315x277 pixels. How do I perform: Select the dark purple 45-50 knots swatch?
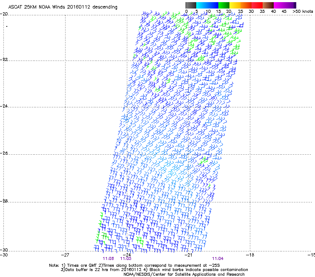[x=290, y=5]
